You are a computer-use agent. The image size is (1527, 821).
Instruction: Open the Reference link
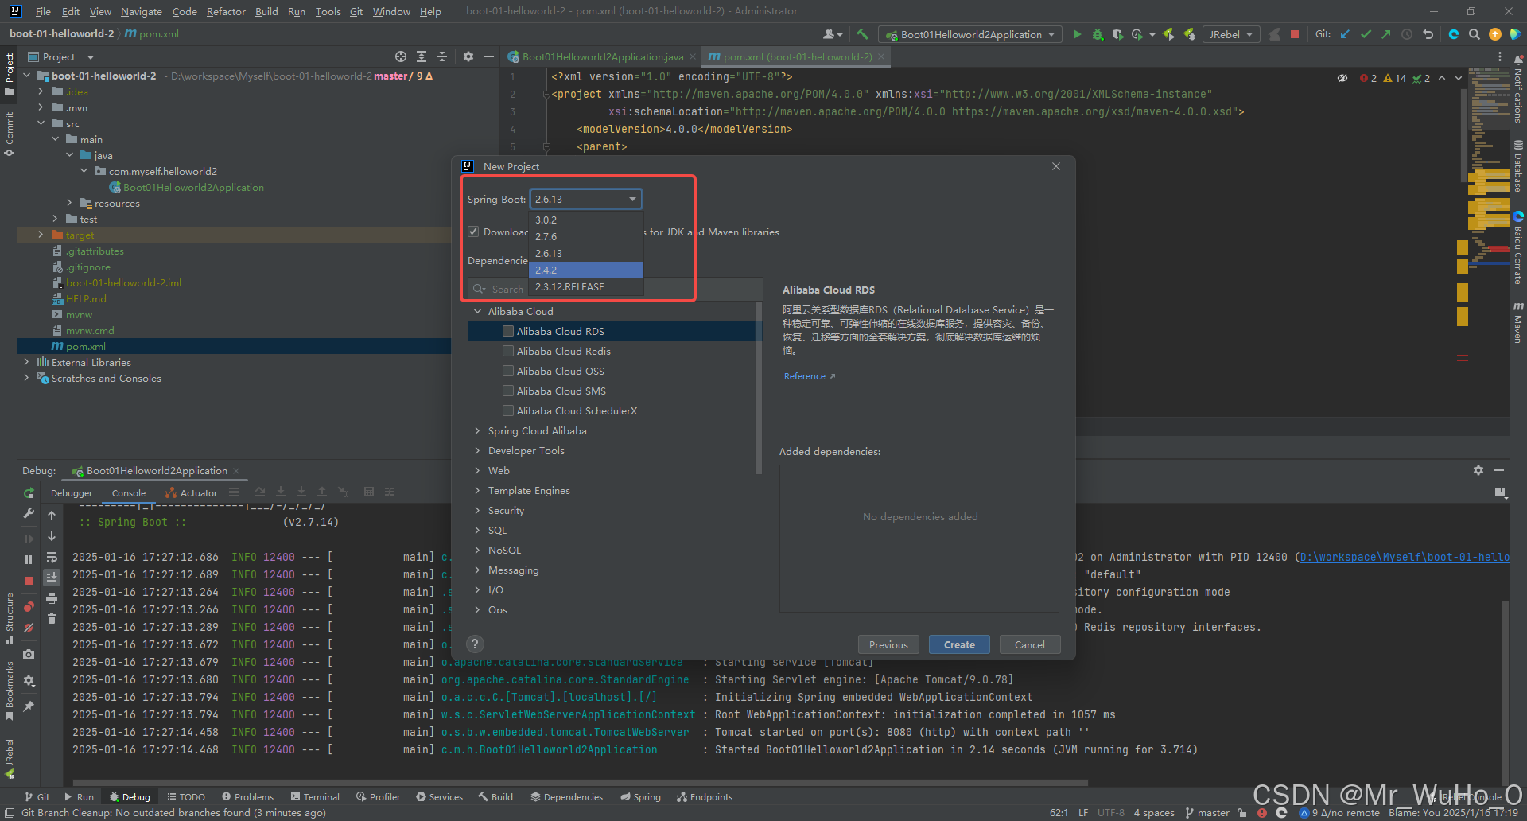coord(810,376)
